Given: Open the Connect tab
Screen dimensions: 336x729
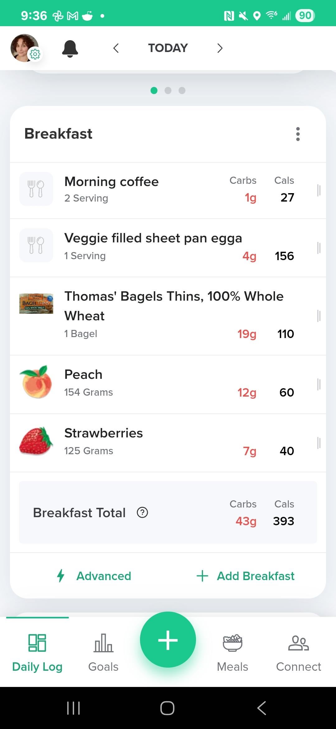Looking at the screenshot, I should coord(298,652).
